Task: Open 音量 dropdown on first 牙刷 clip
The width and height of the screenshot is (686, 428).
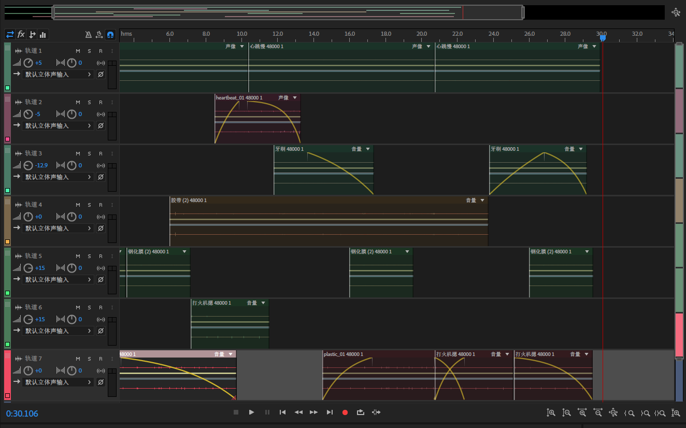Action: (x=368, y=149)
